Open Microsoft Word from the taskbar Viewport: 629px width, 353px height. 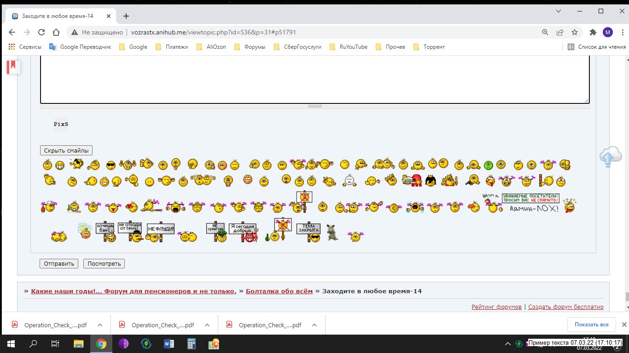coord(169,343)
